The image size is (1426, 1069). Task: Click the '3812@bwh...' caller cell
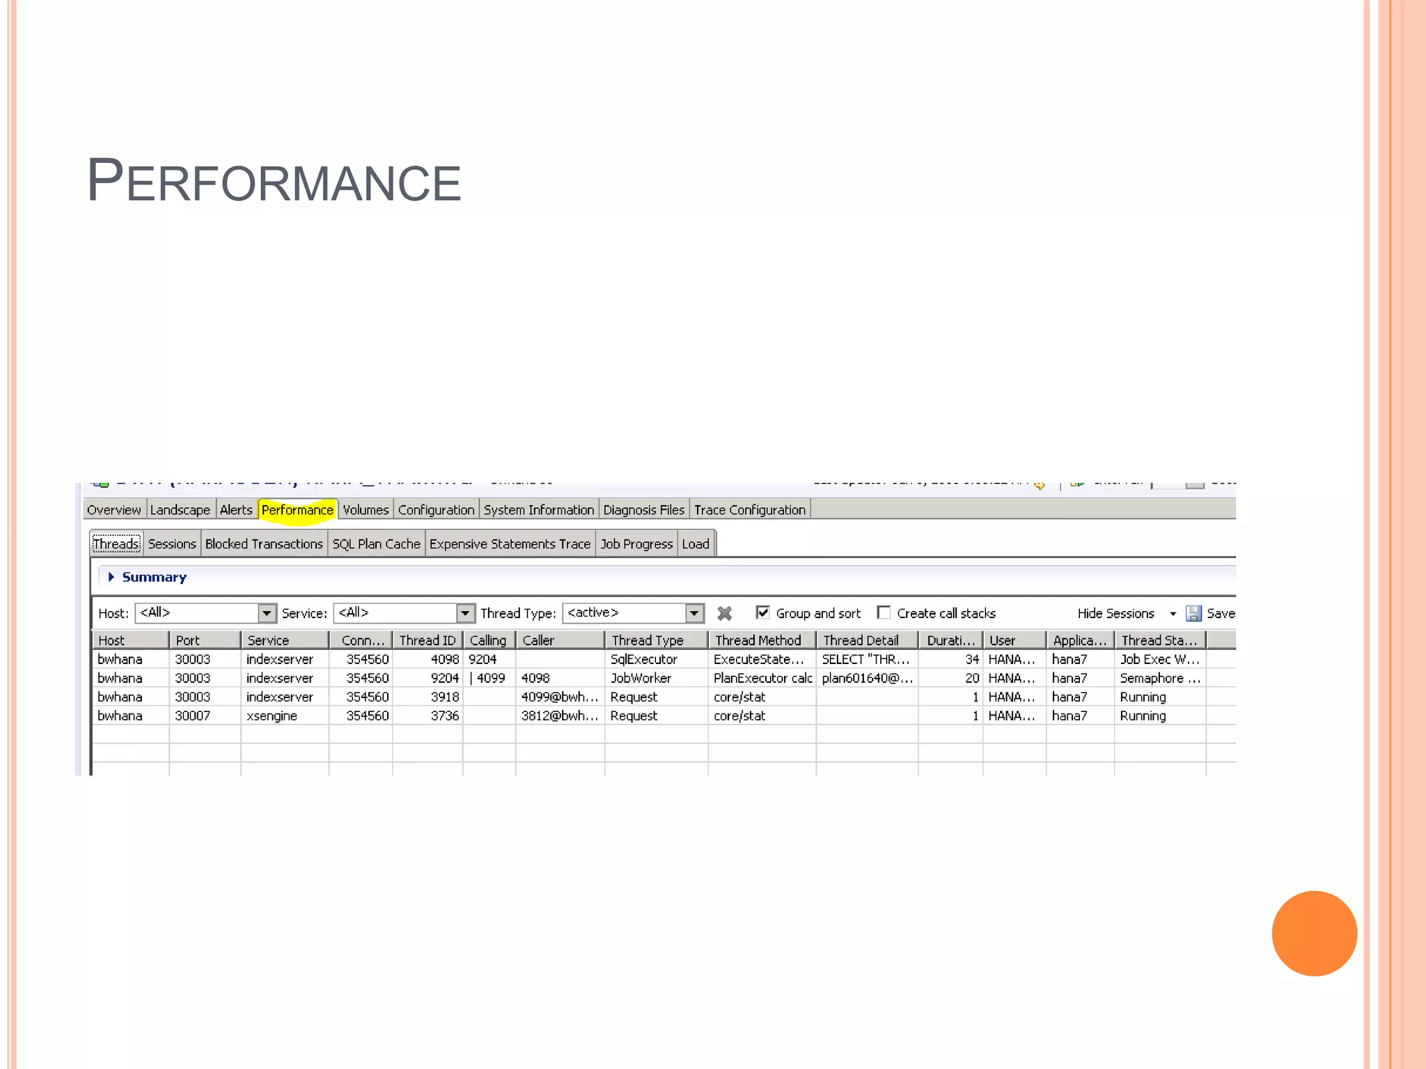point(560,715)
